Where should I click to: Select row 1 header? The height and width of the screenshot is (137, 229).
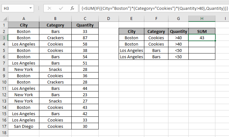[4, 25]
